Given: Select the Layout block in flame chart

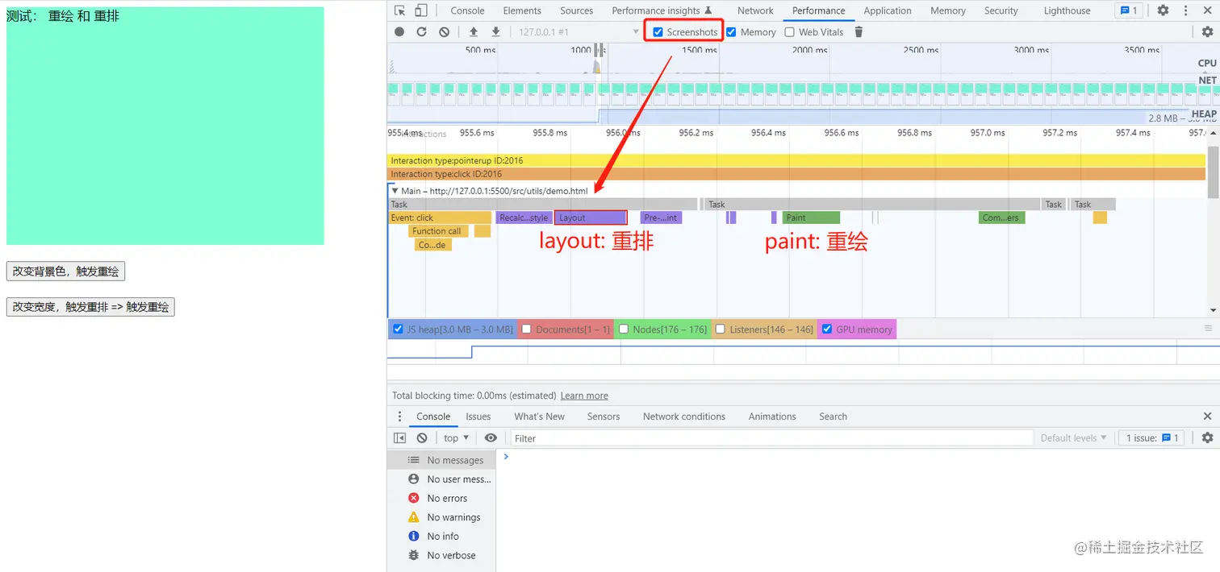Looking at the screenshot, I should click(591, 218).
